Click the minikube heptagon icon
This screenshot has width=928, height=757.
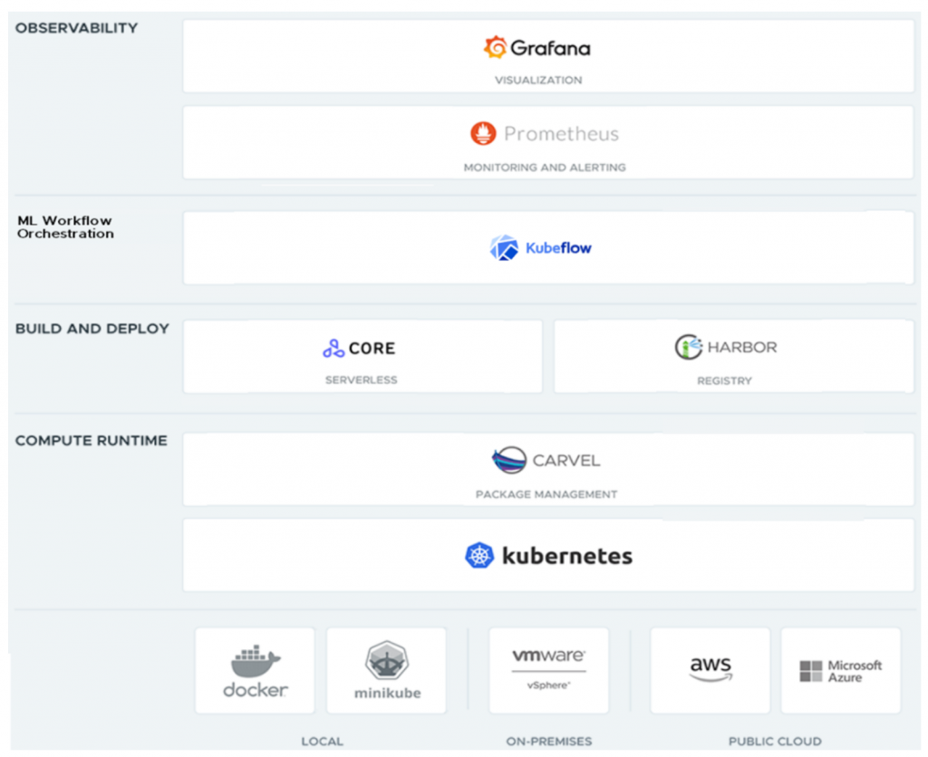click(387, 660)
